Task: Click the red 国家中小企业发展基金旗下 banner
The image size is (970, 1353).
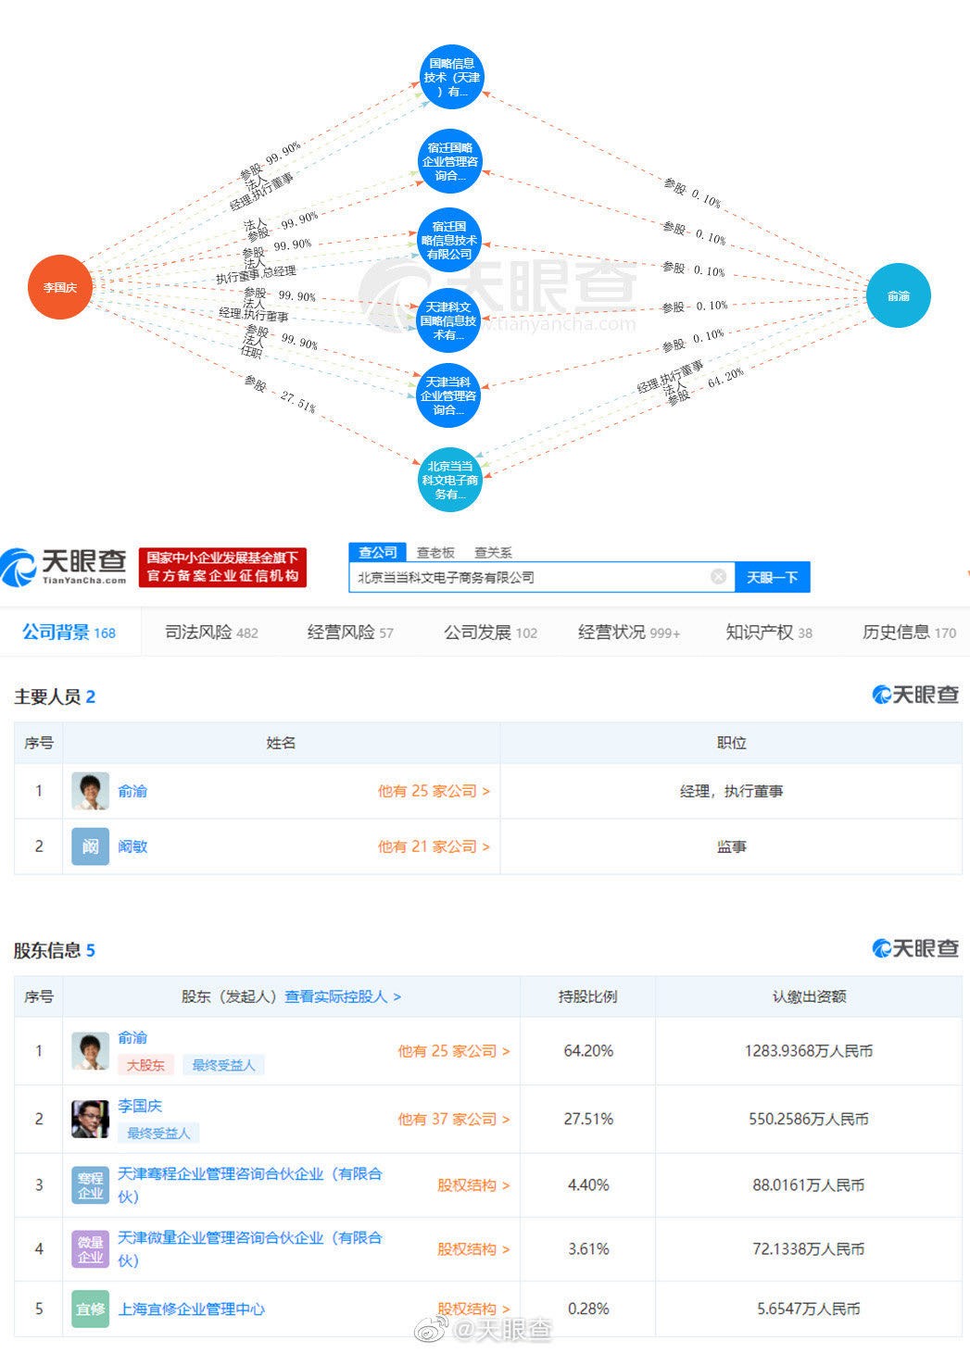Action: coord(222,567)
